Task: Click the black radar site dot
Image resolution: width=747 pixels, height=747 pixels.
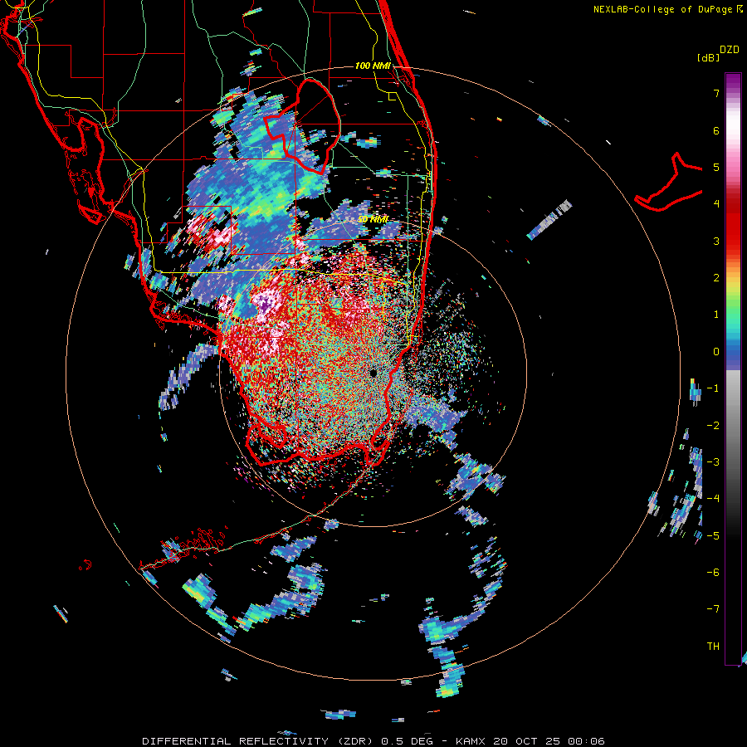Action: [373, 373]
